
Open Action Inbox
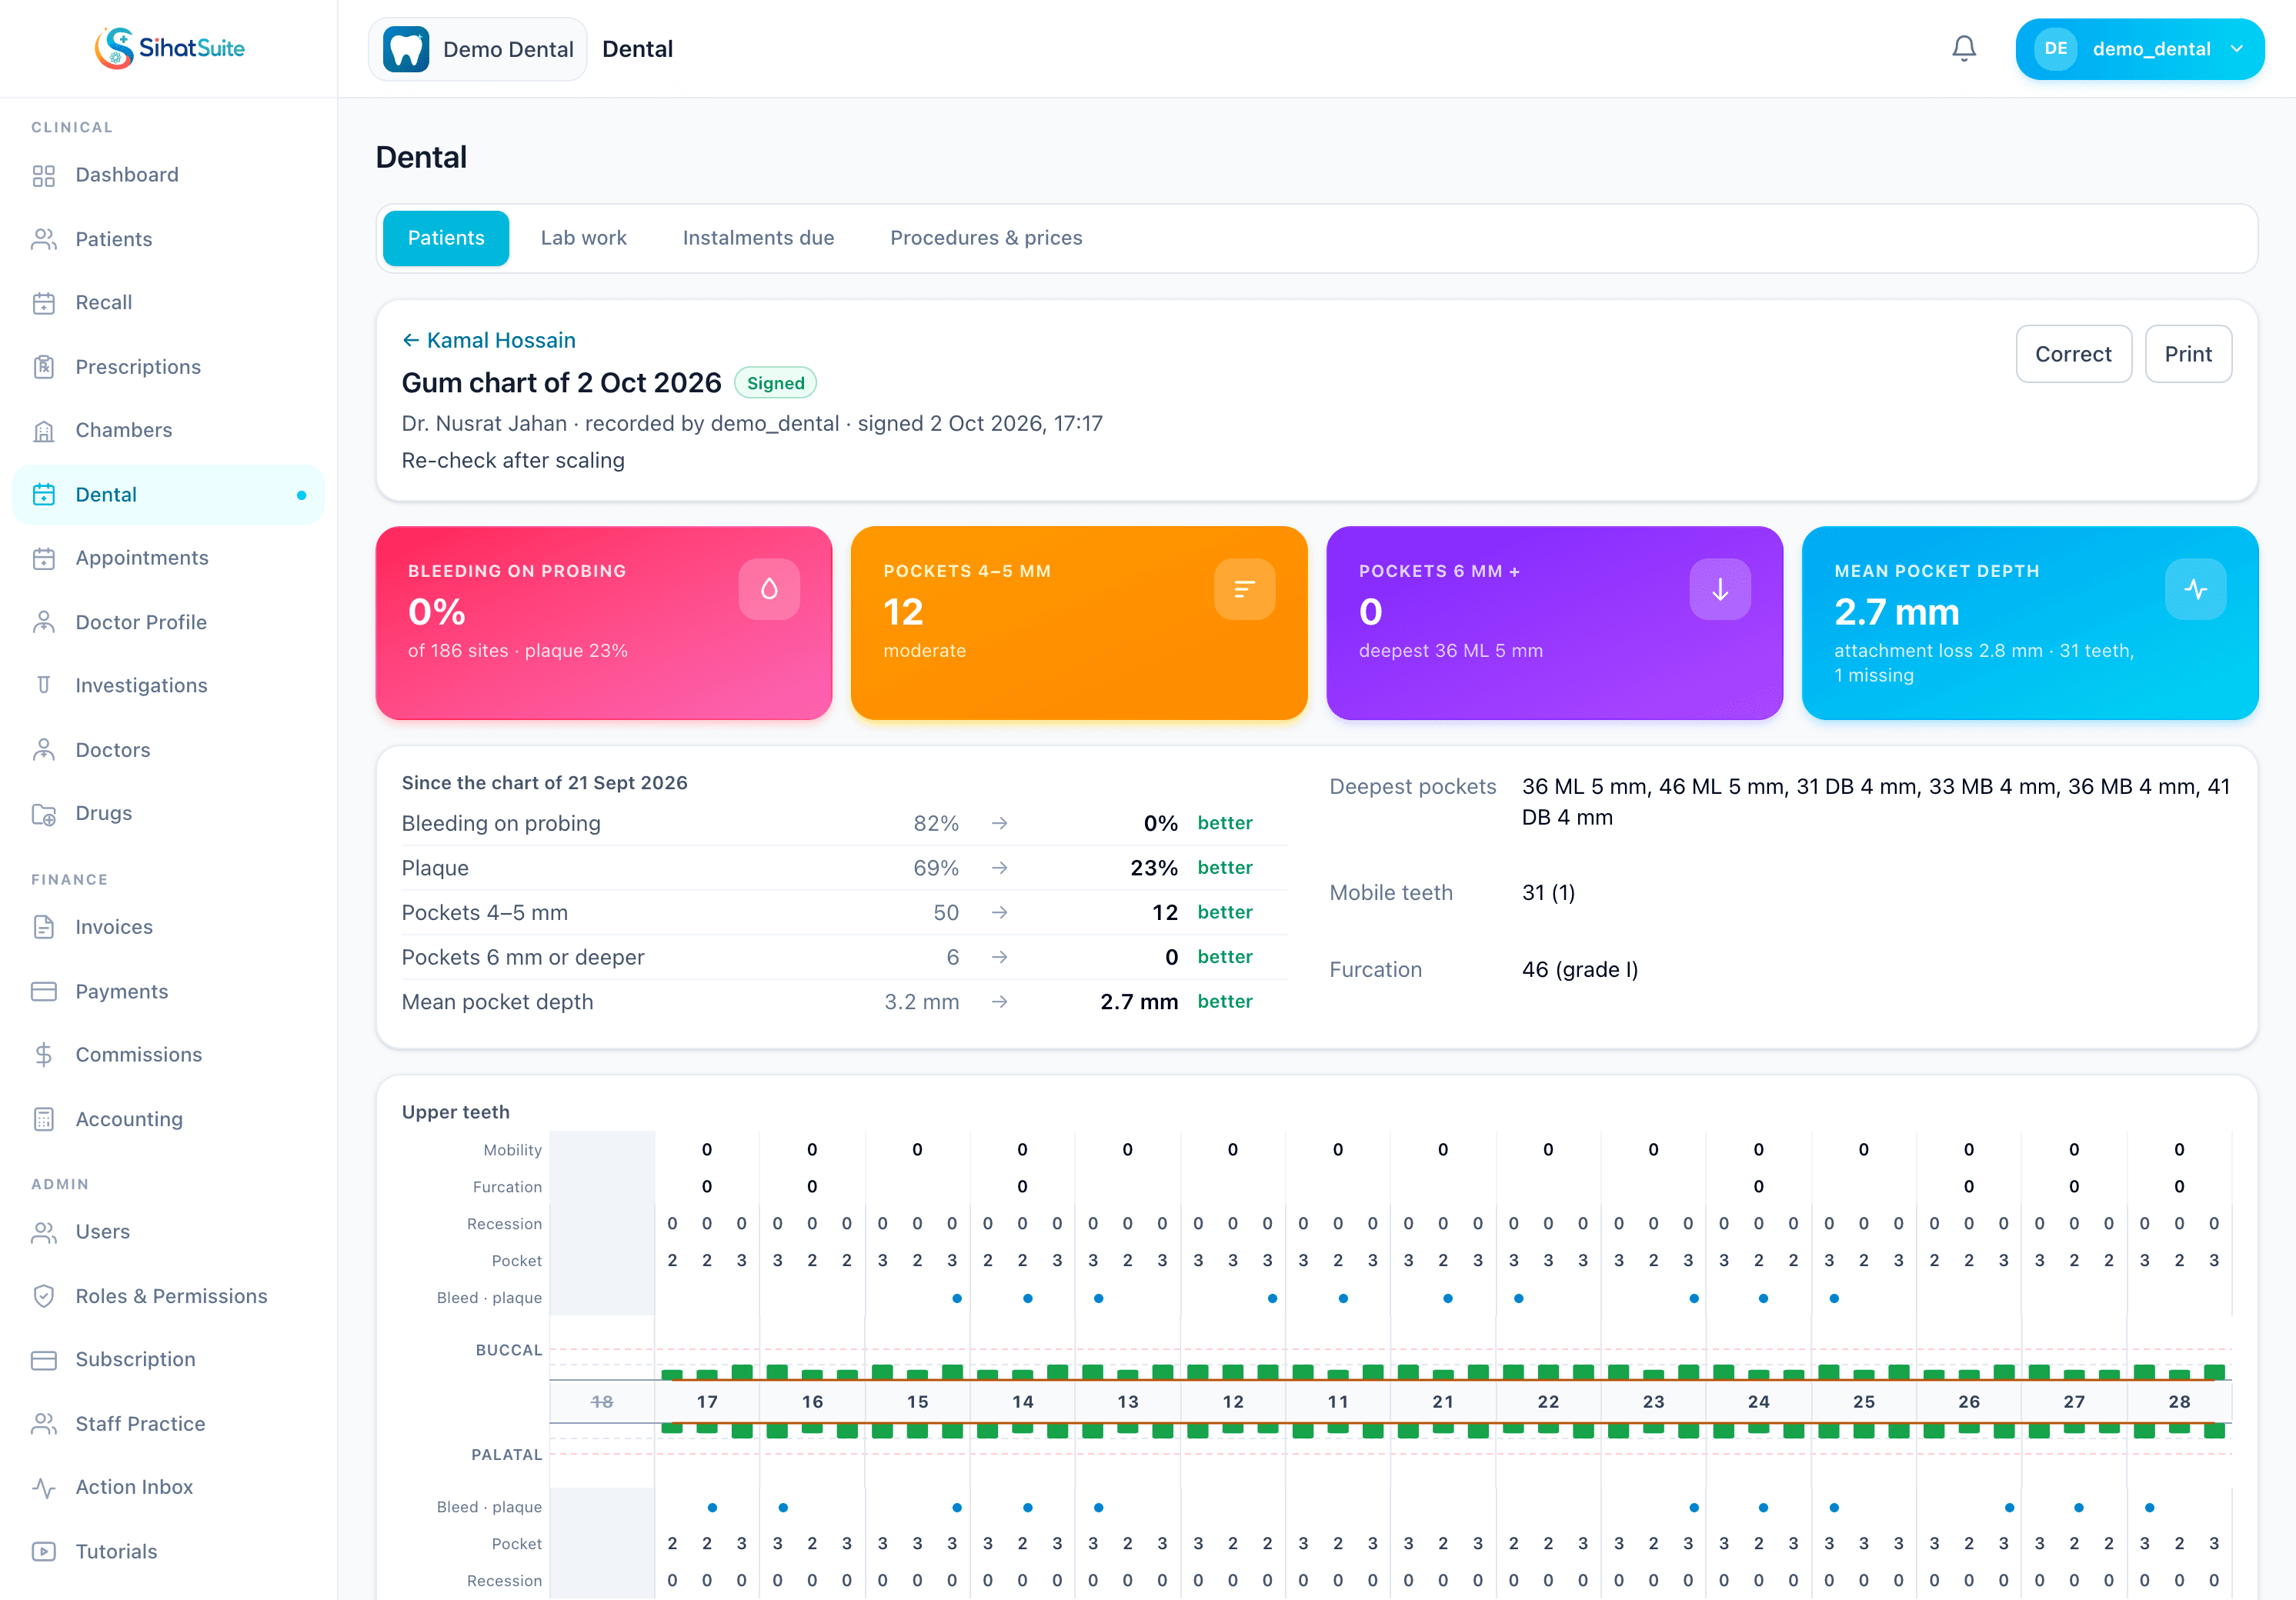[168, 1487]
